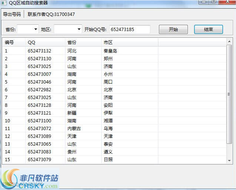Select QQ number 652473065
This screenshot has width=236, height=190.
[x=39, y=144]
